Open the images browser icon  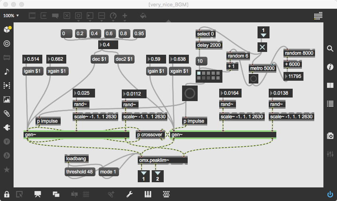coord(7,100)
